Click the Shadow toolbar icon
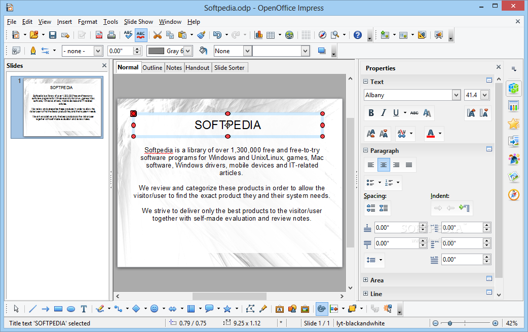The width and height of the screenshot is (528, 332). point(322,51)
